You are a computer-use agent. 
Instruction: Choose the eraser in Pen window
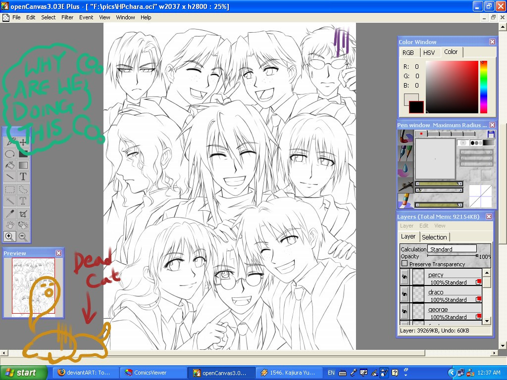point(406,201)
